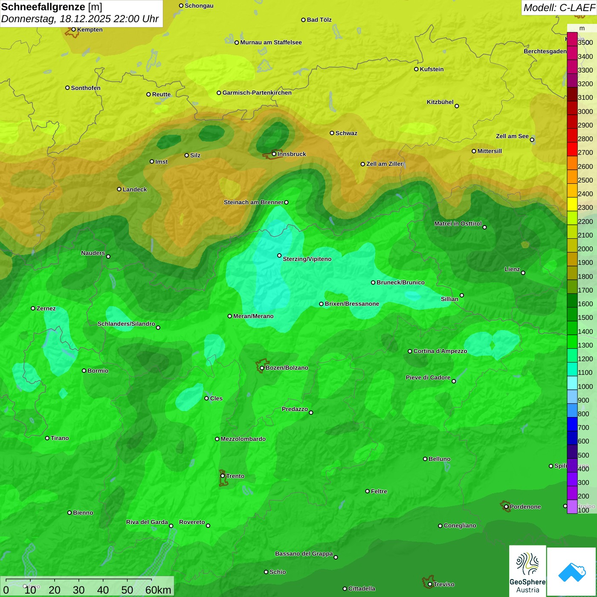Click the Tirano city marker
This screenshot has height=597, width=597.
point(47,438)
